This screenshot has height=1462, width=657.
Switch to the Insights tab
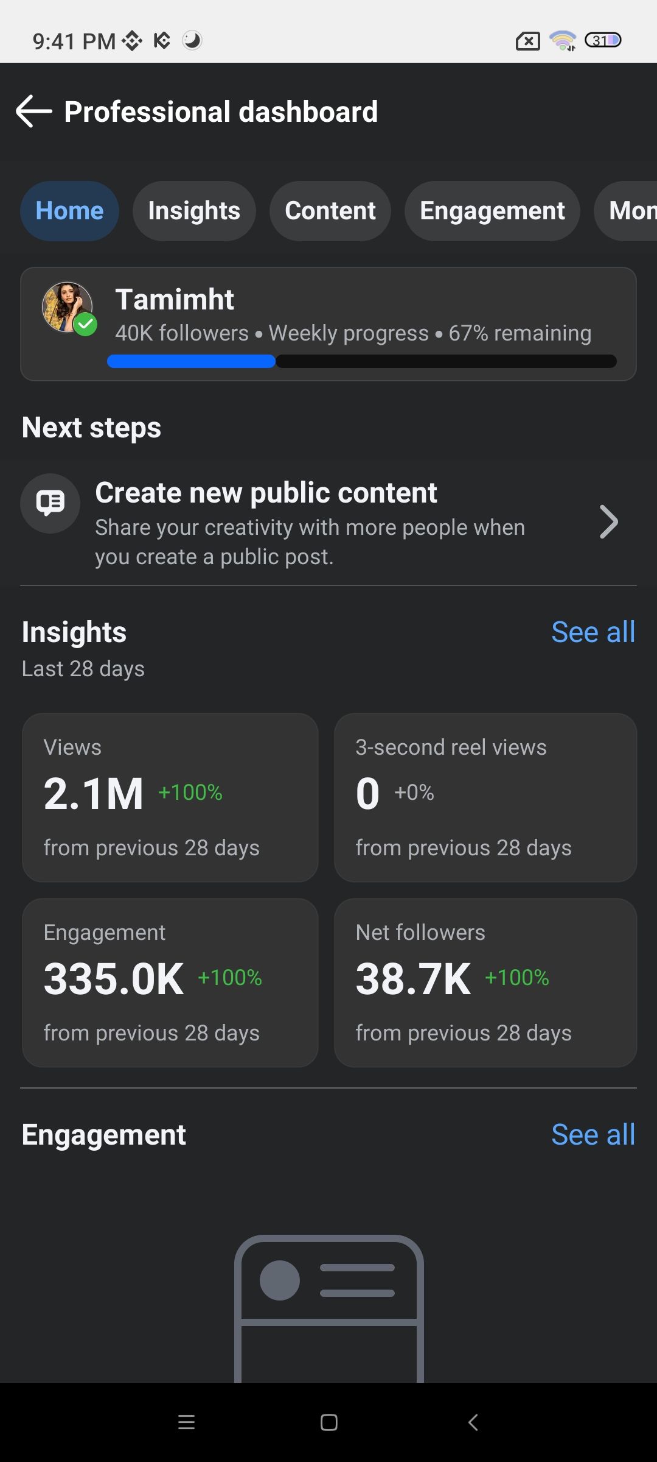tap(194, 211)
